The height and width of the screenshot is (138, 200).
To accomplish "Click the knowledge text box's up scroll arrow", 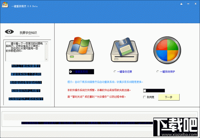I will [46, 44].
